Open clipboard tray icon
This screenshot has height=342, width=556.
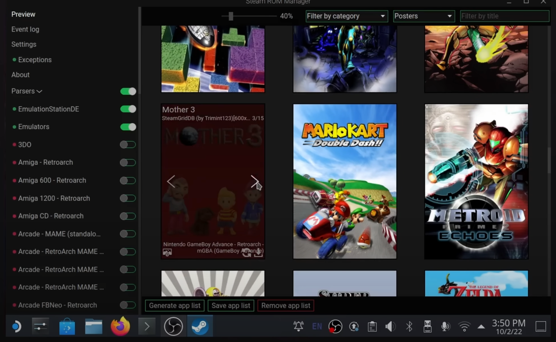372,326
